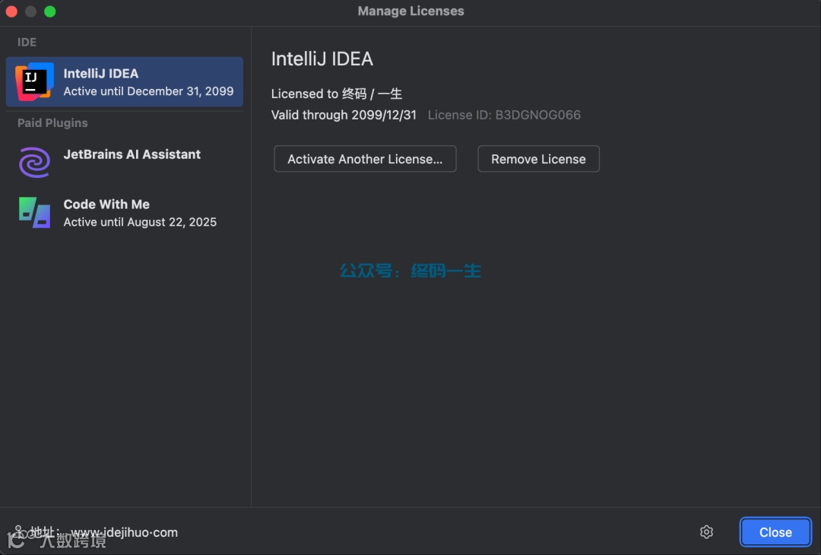Viewport: 821px width, 555px height.
Task: Select the Code With Me plugin entry
Action: pyautogui.click(x=124, y=213)
